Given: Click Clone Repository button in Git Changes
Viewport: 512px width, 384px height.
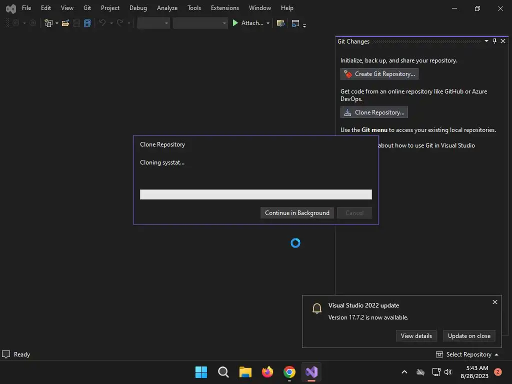Looking at the screenshot, I should (x=374, y=112).
